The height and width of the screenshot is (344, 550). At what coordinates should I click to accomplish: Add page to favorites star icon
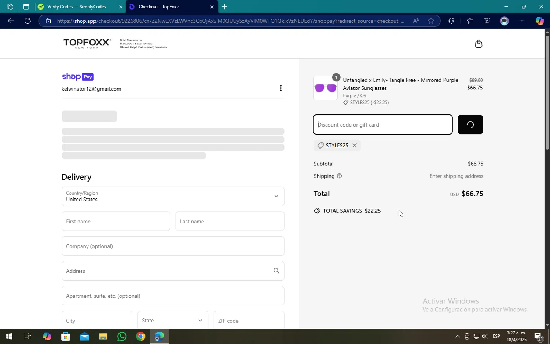click(x=431, y=21)
